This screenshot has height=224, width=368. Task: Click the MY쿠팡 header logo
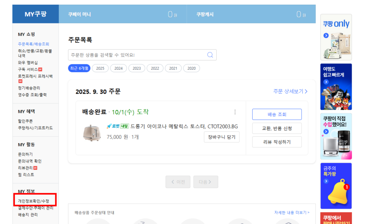pos(35,14)
